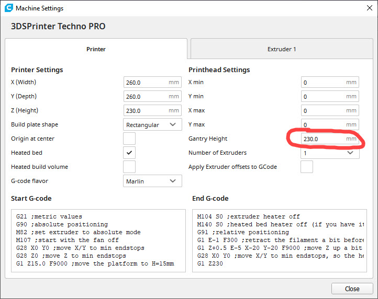Viewport: 378px width, 299px height.
Task: Switch to the Extruder 1 tab
Action: click(282, 49)
